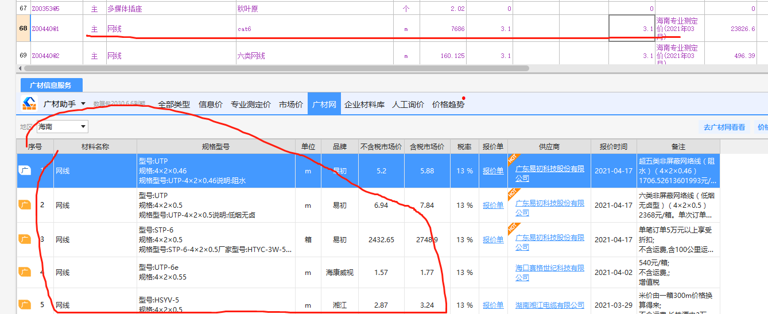Click the 序号 column header
This screenshot has height=314, width=768.
[35, 146]
